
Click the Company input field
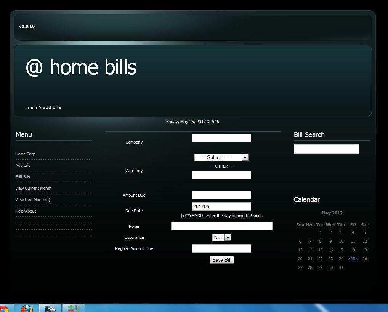221,138
